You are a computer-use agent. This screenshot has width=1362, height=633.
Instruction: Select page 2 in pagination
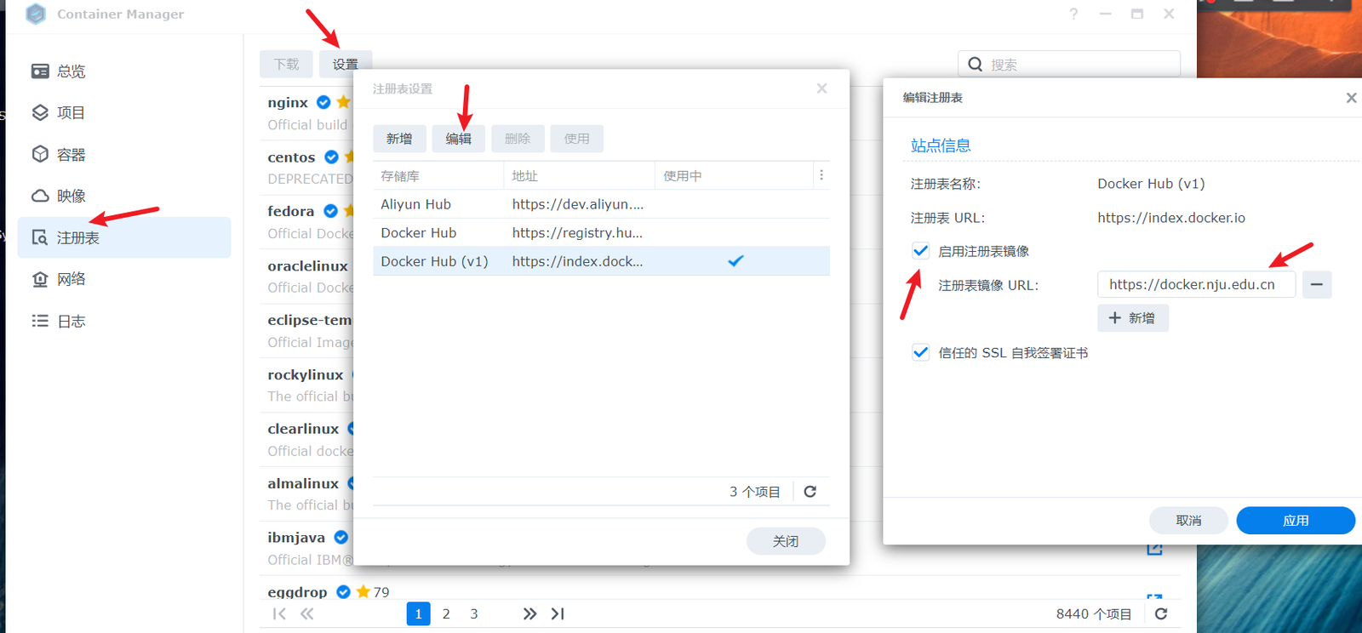(x=446, y=613)
